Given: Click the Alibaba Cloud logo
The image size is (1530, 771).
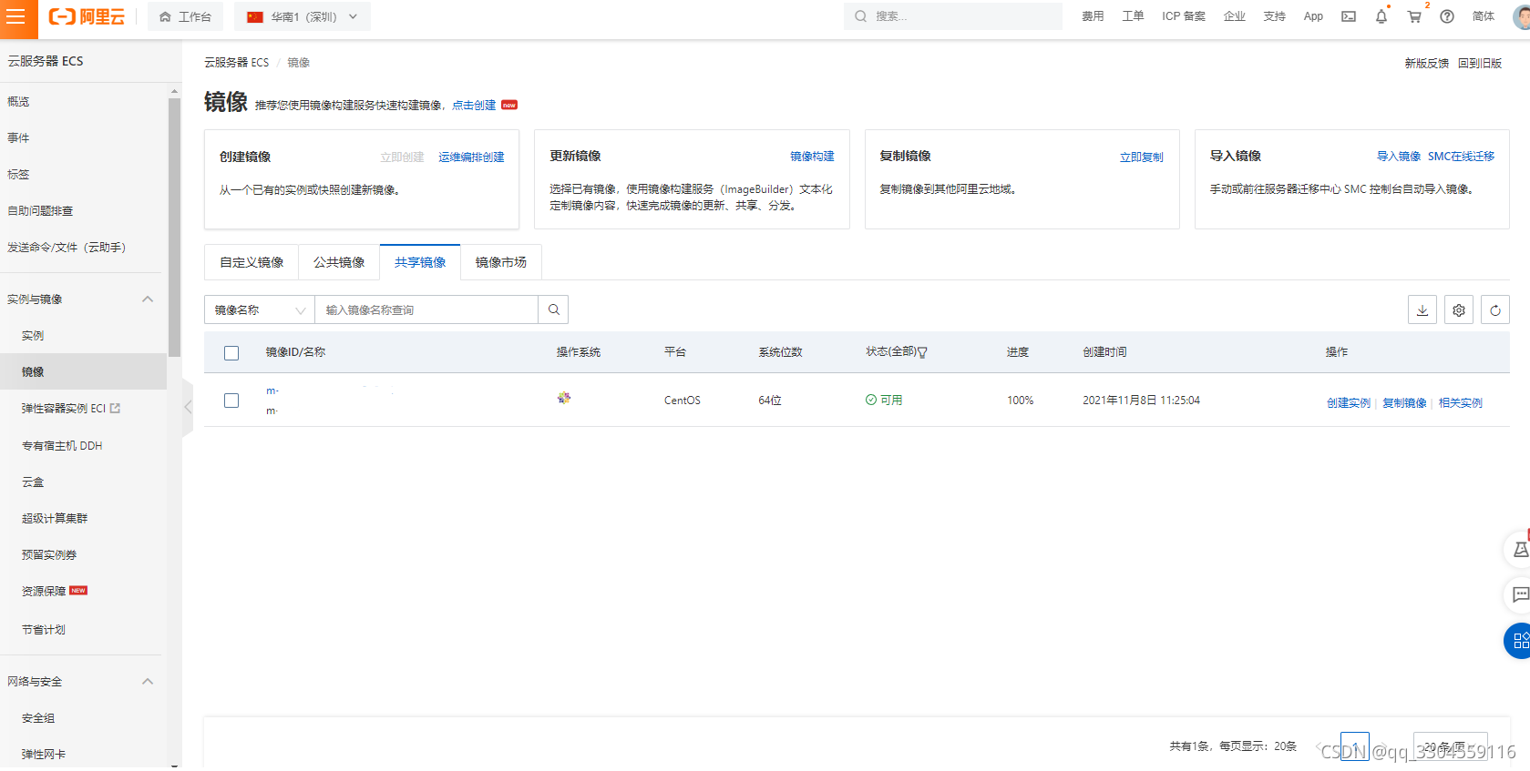Looking at the screenshot, I should point(87,17).
